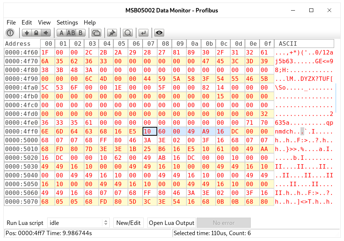Select byte 82 in row 0000:4fa0
Screen dimensions: 344x241
point(208,87)
